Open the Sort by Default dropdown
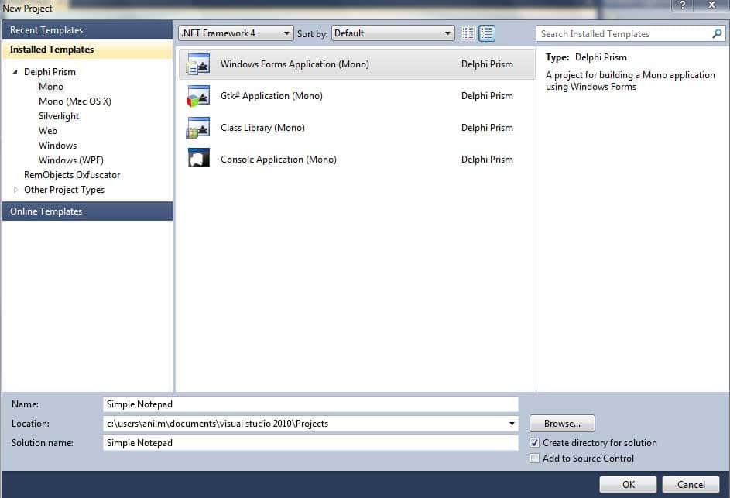The height and width of the screenshot is (498, 730). pyautogui.click(x=393, y=33)
